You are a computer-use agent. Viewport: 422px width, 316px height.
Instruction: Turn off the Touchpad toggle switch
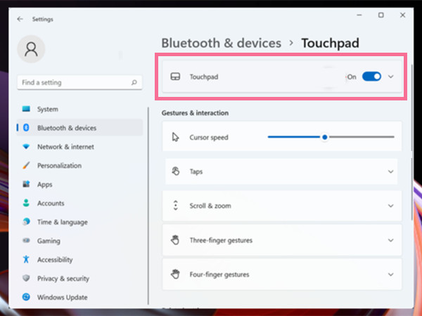pos(371,77)
